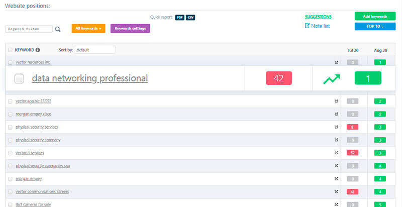This screenshot has width=402, height=207.
Task: Download the PDF quick report
Action: pyautogui.click(x=179, y=17)
